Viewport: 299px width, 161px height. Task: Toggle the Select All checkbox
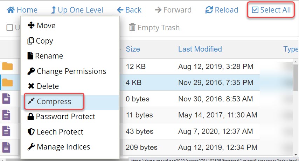coord(255,10)
